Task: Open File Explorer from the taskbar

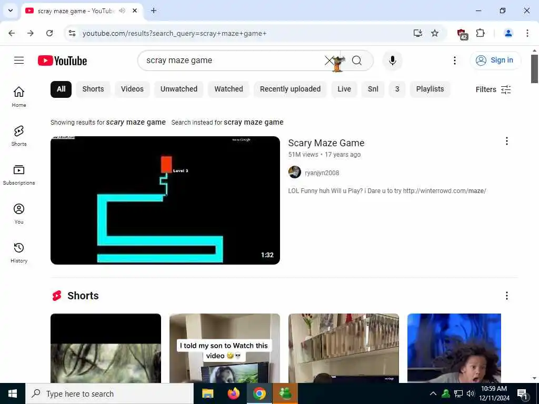Action: pos(207,393)
